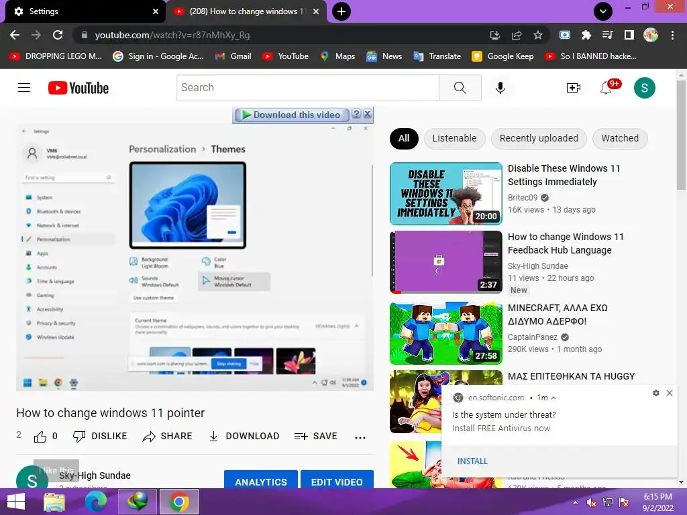687x515 pixels.
Task: Click the help question mark on download bar
Action: pos(356,114)
